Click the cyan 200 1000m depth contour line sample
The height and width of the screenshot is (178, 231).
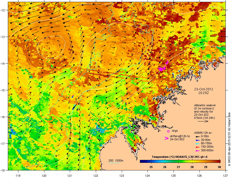[114, 163]
